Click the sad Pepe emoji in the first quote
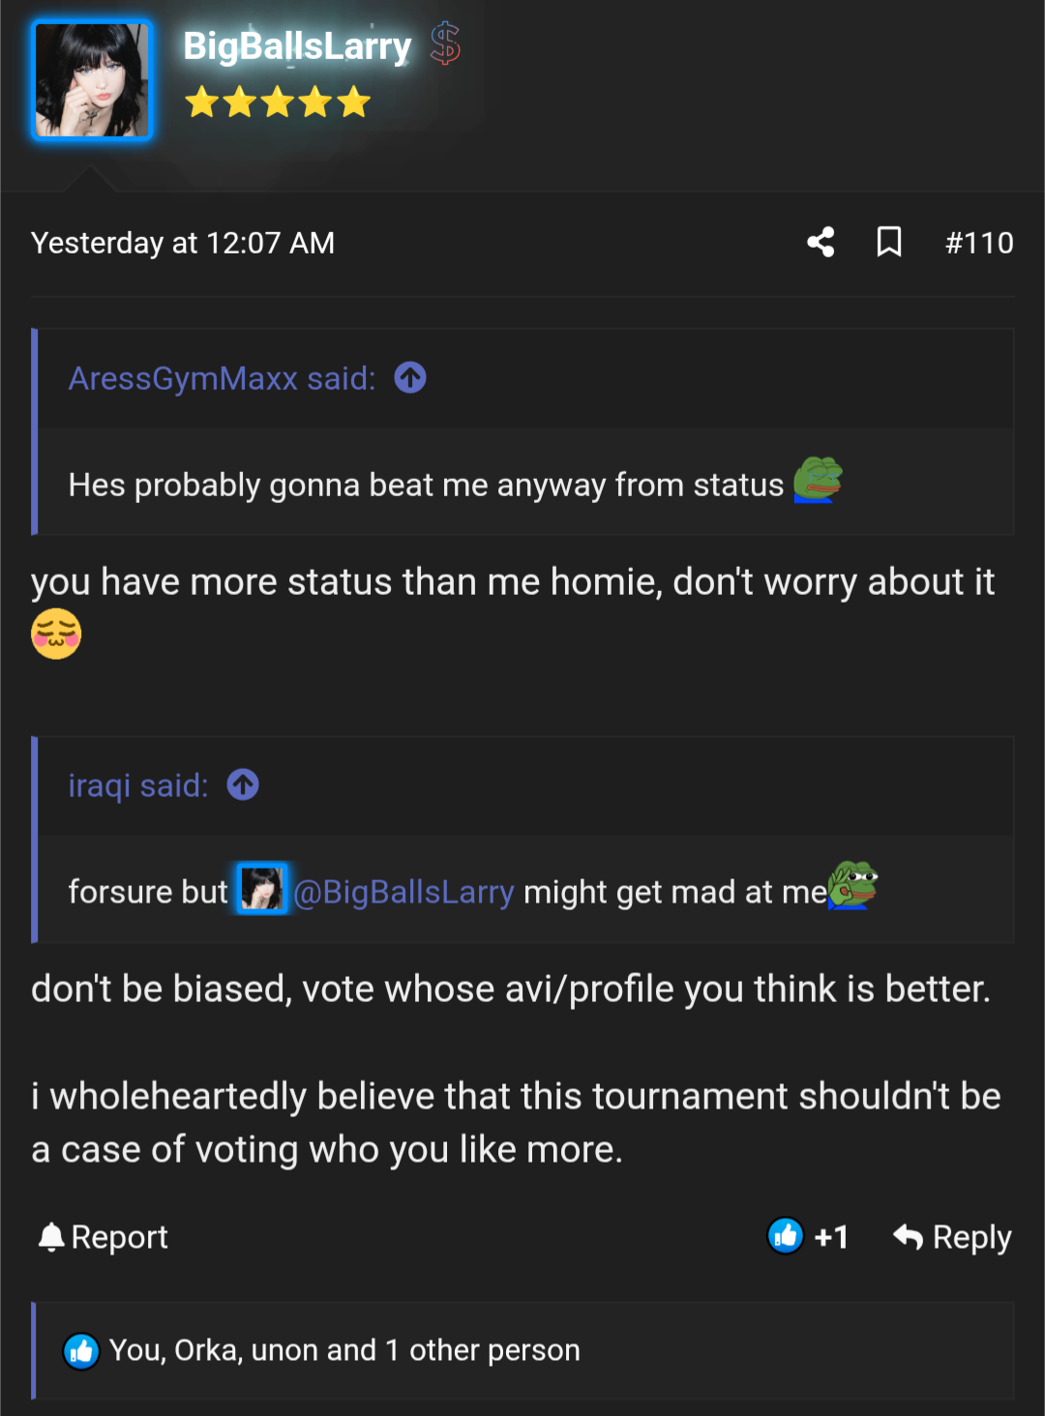1045x1416 pixels. tap(818, 481)
